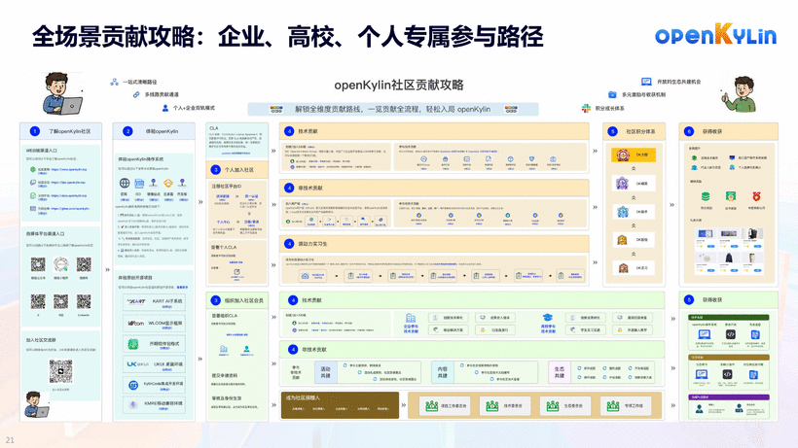The image size is (798, 448).
Task: Select the 生态共建 box
Action: pyautogui.click(x=559, y=372)
